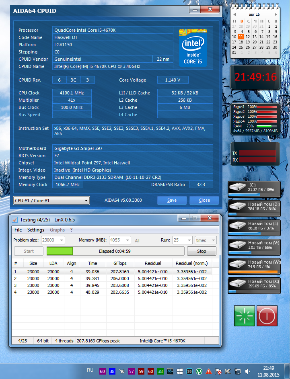Click the Start button in LinX
The height and width of the screenshot is (379, 290).
29,251
